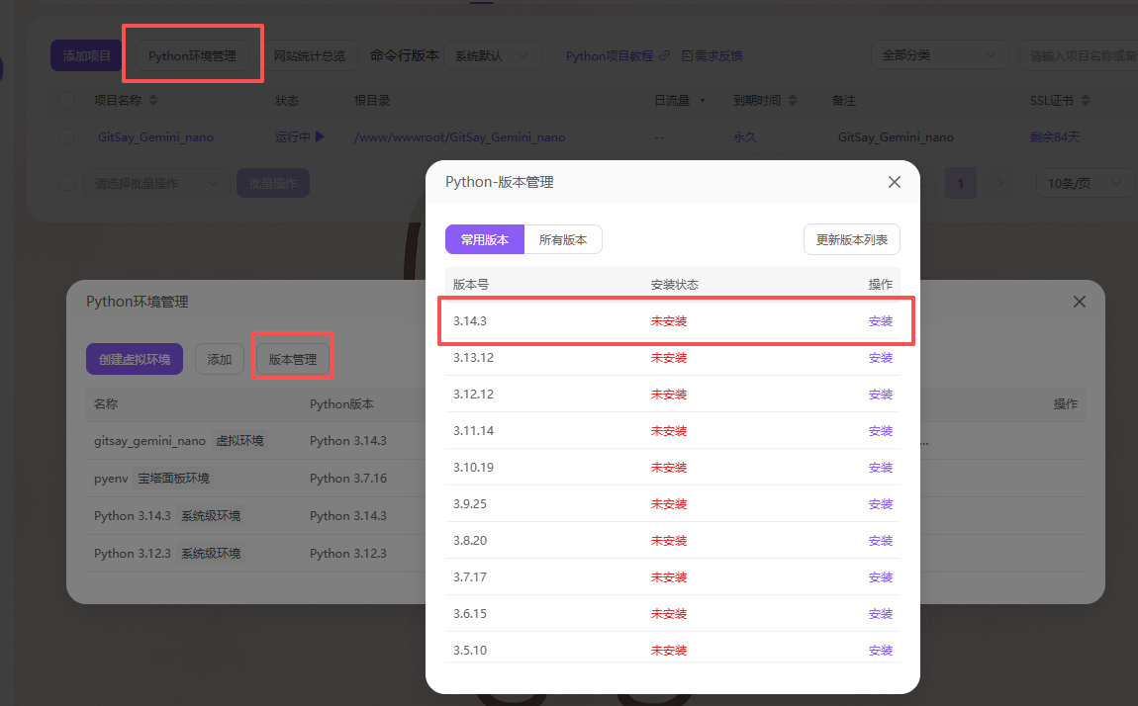Check the GitSay_Gemini_nano project row checkbox
The height and width of the screenshot is (706, 1138).
point(66,137)
